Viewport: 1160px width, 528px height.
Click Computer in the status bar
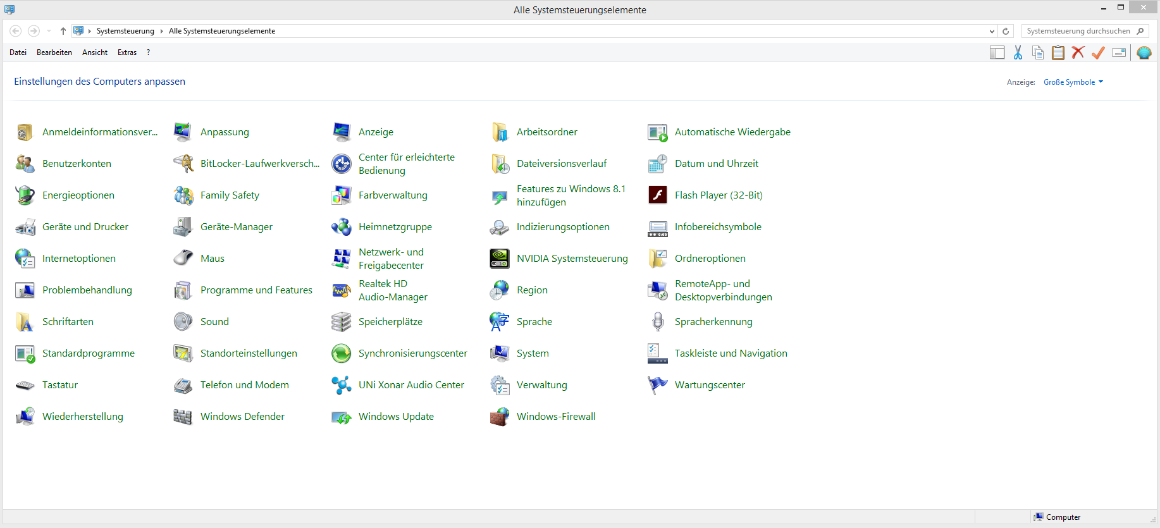click(x=1057, y=517)
